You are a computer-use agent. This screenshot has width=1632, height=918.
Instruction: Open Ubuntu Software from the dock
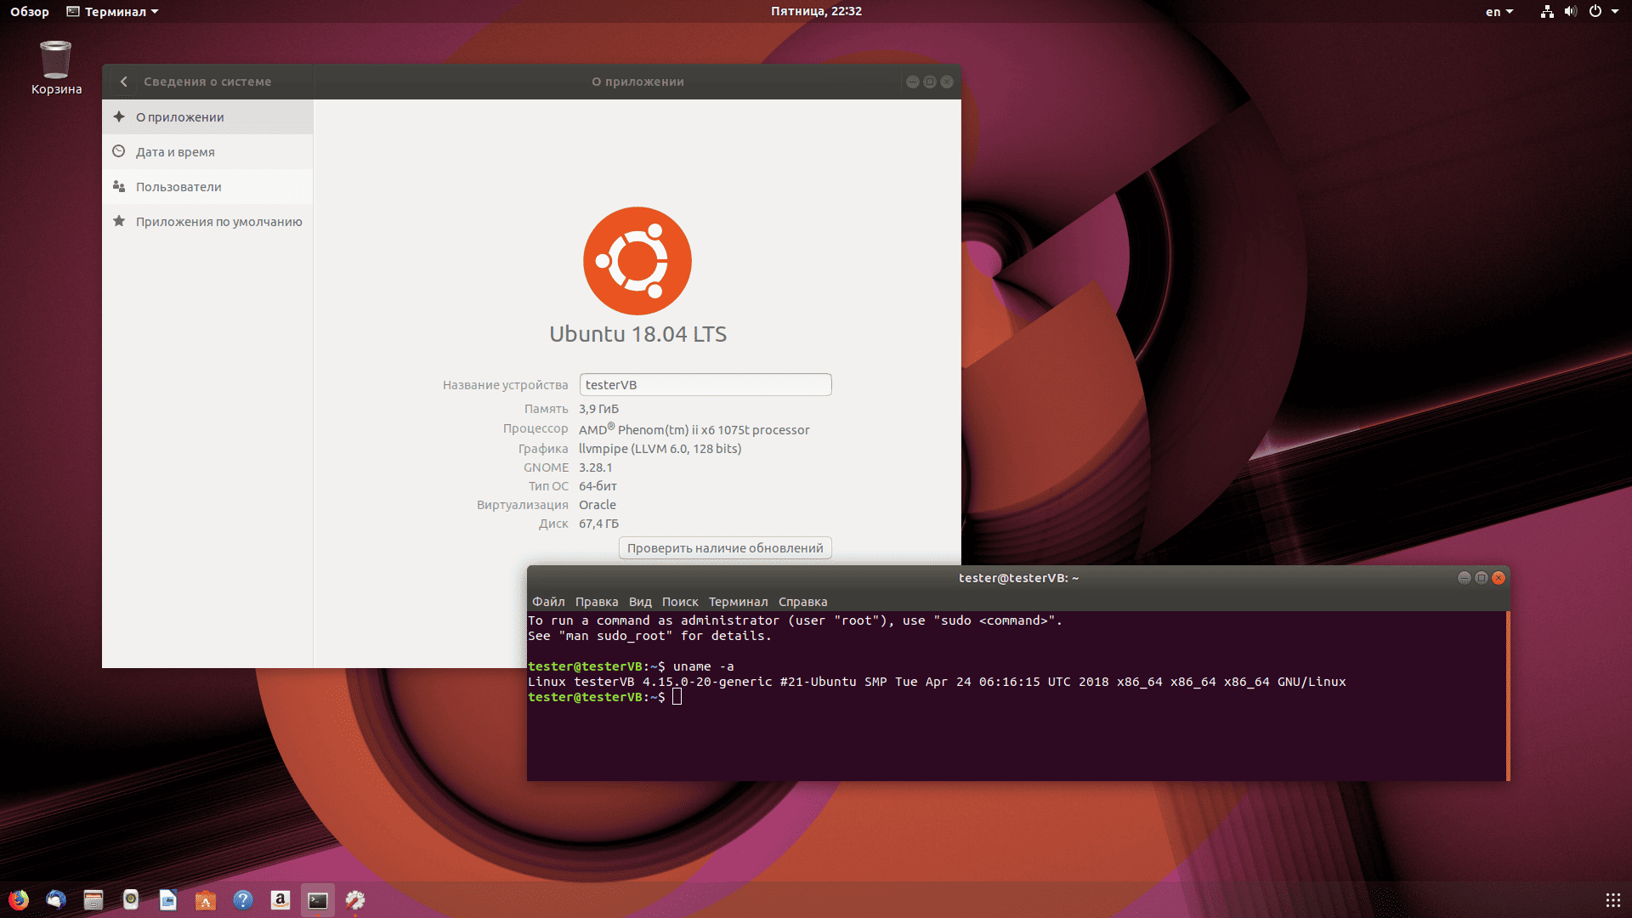coord(206,900)
